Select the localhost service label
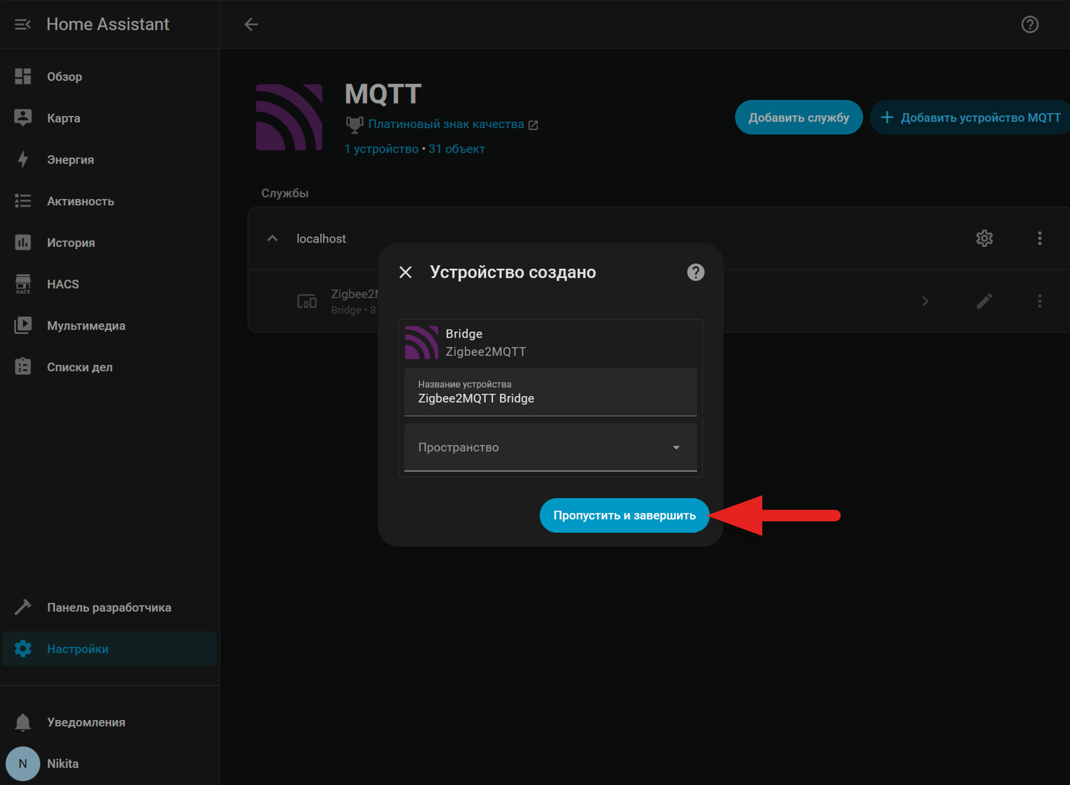 pyautogui.click(x=321, y=238)
